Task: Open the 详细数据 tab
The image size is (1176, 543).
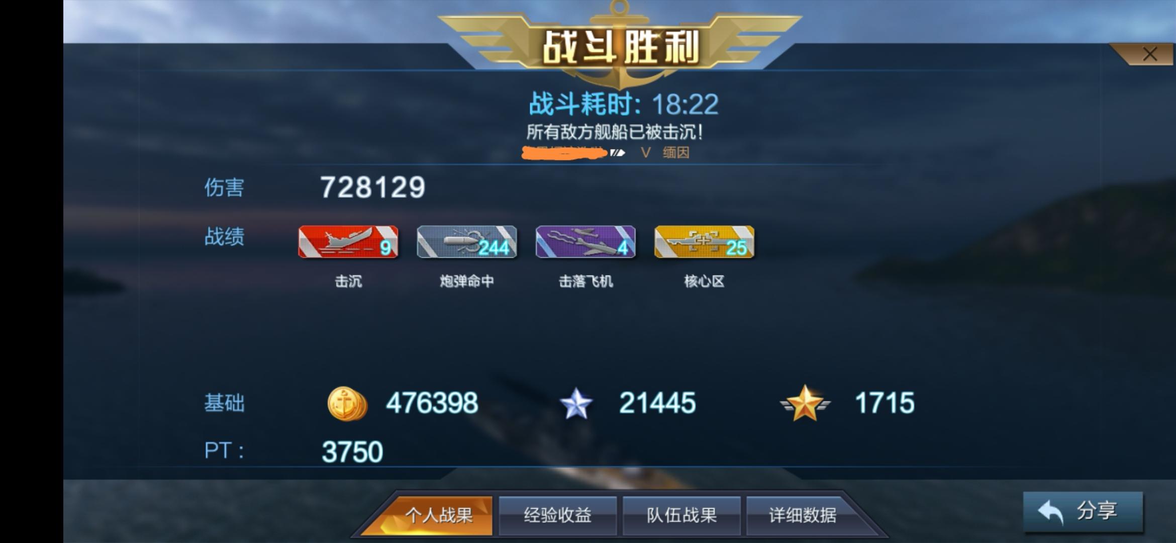Action: click(803, 515)
